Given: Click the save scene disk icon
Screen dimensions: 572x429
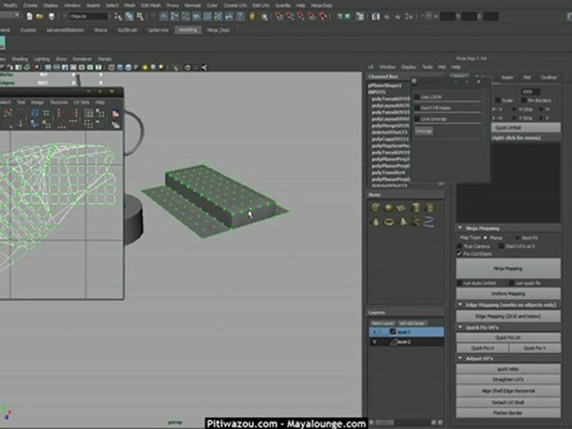Looking at the screenshot, I should tap(51, 17).
